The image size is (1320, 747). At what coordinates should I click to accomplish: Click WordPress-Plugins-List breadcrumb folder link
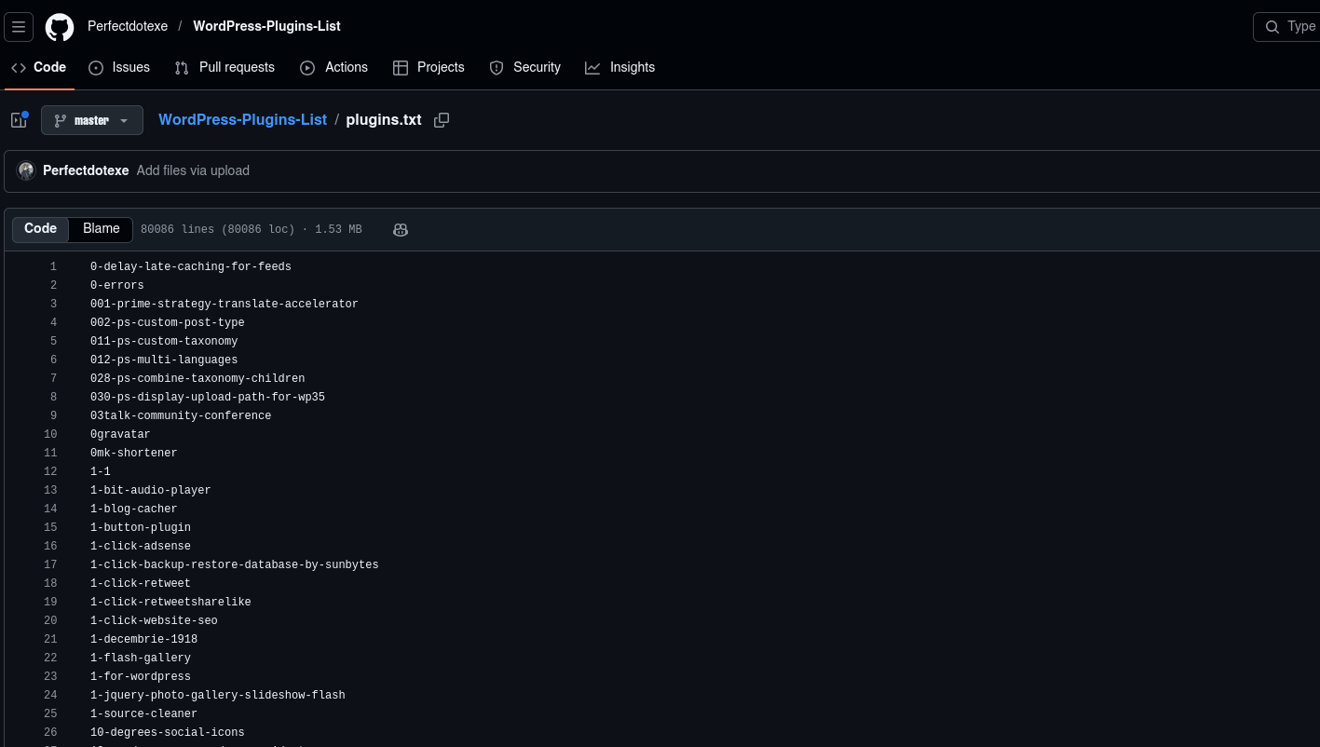pyautogui.click(x=242, y=120)
